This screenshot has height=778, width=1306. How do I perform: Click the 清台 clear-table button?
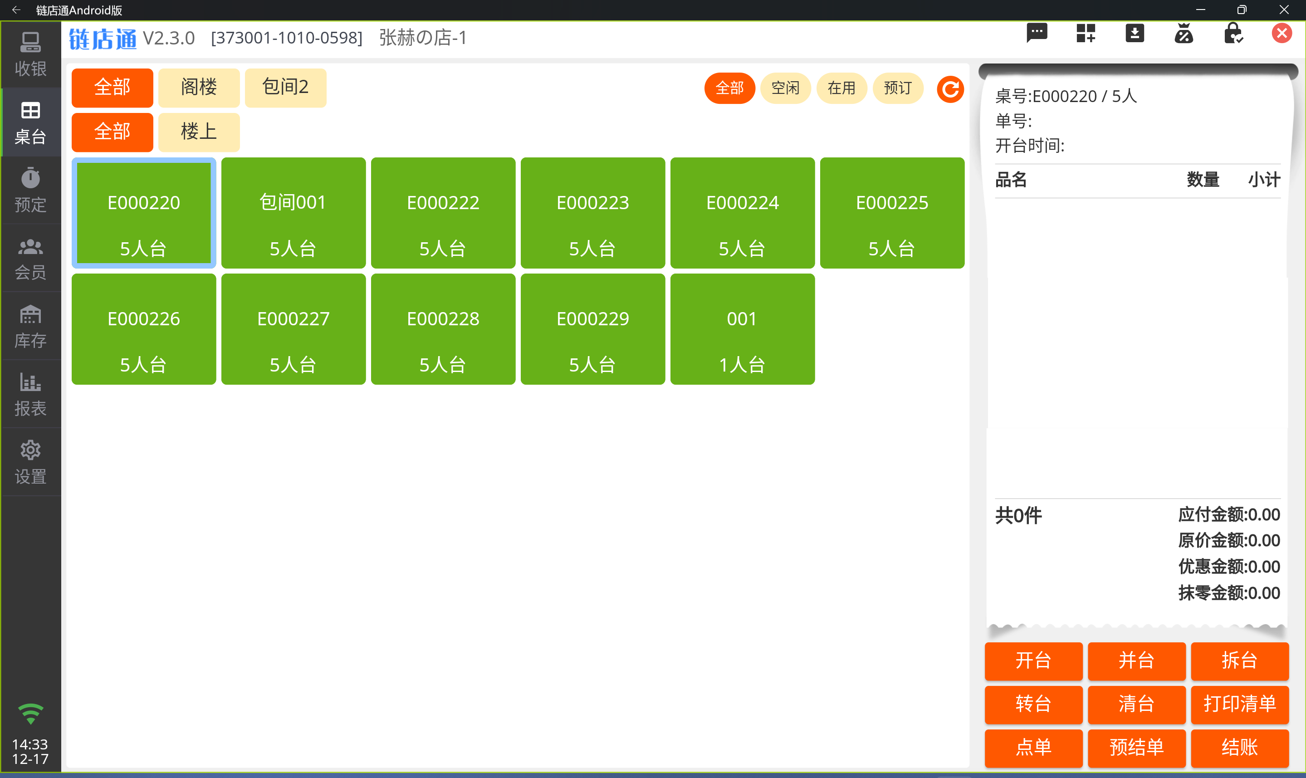[x=1137, y=704]
